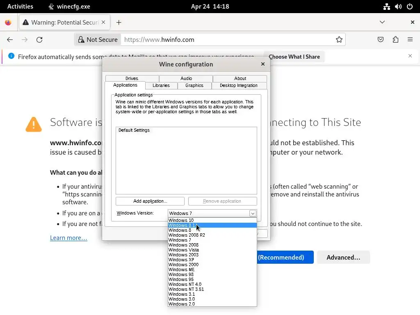Screen dimensions: 420x315
Task: Click the Firefox back arrow
Action: point(10,40)
